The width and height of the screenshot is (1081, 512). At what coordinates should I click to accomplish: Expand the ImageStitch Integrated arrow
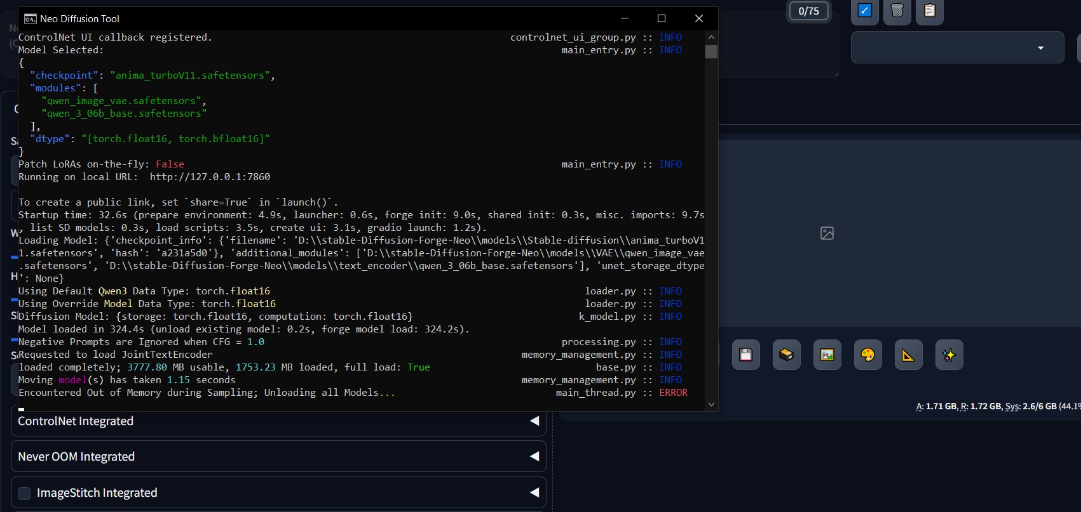point(534,492)
